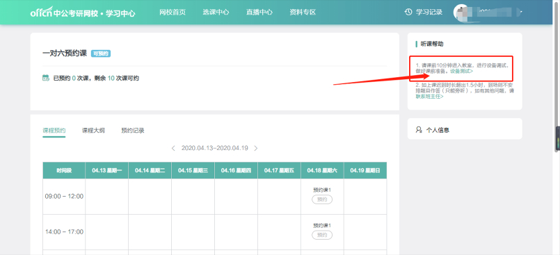
Task: Click the 04.19 星期日 column header
Action: [x=365, y=170]
